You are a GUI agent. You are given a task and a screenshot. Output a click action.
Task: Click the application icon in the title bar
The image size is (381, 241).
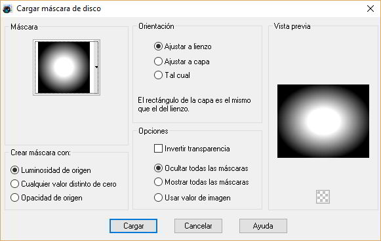point(7,9)
